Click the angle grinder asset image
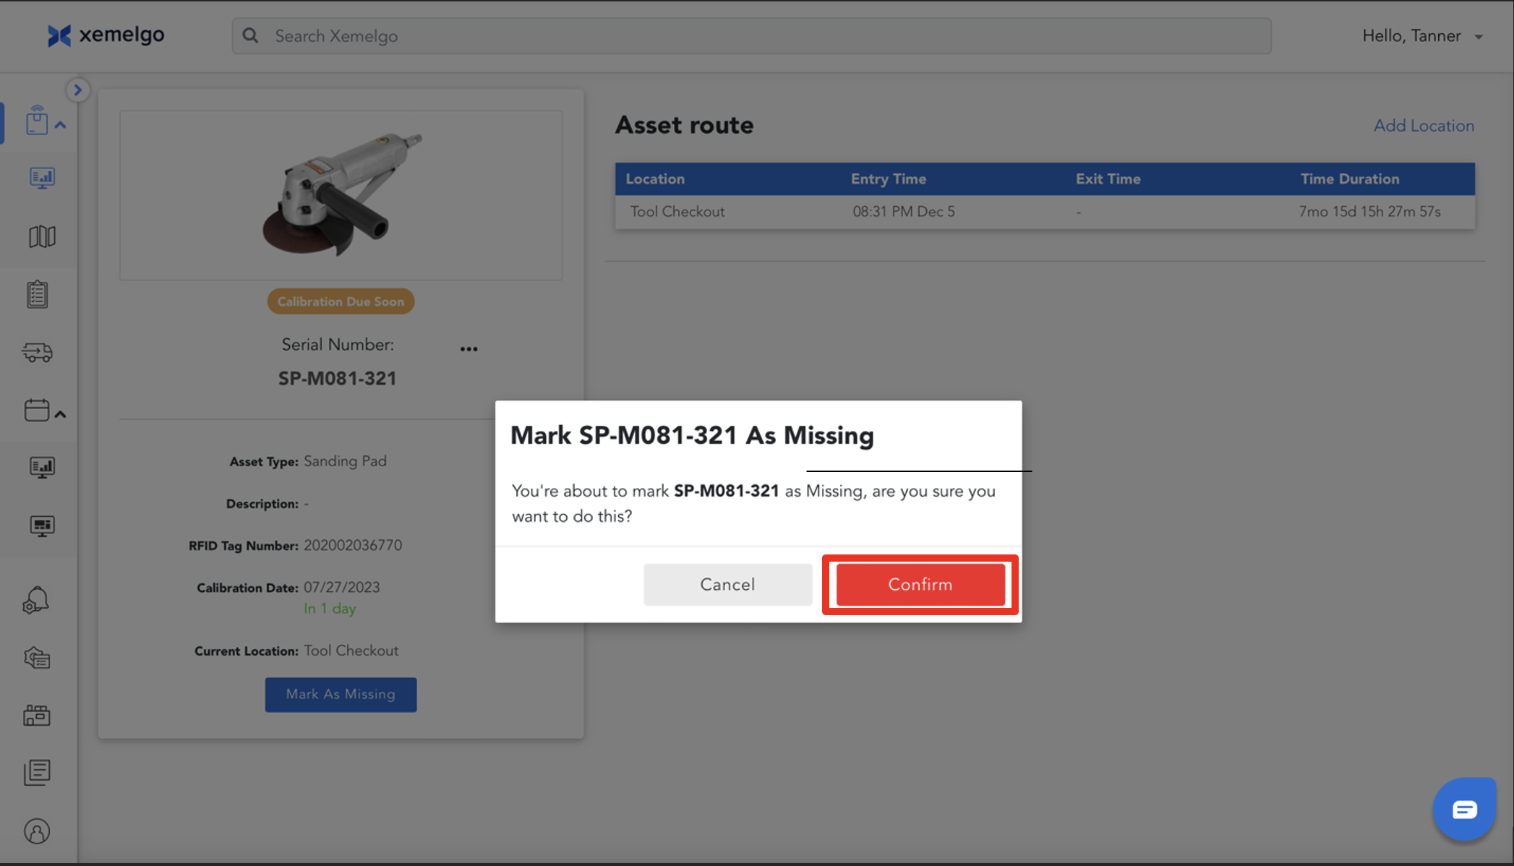Screen dimensions: 1514x866 (x=341, y=195)
